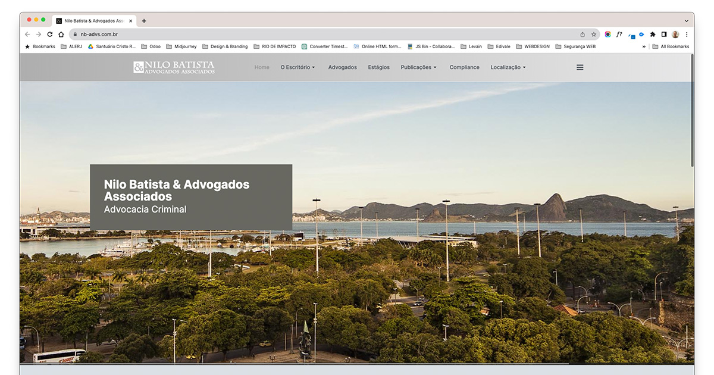Expand the O Escritório dropdown
The width and height of the screenshot is (714, 375).
click(297, 67)
